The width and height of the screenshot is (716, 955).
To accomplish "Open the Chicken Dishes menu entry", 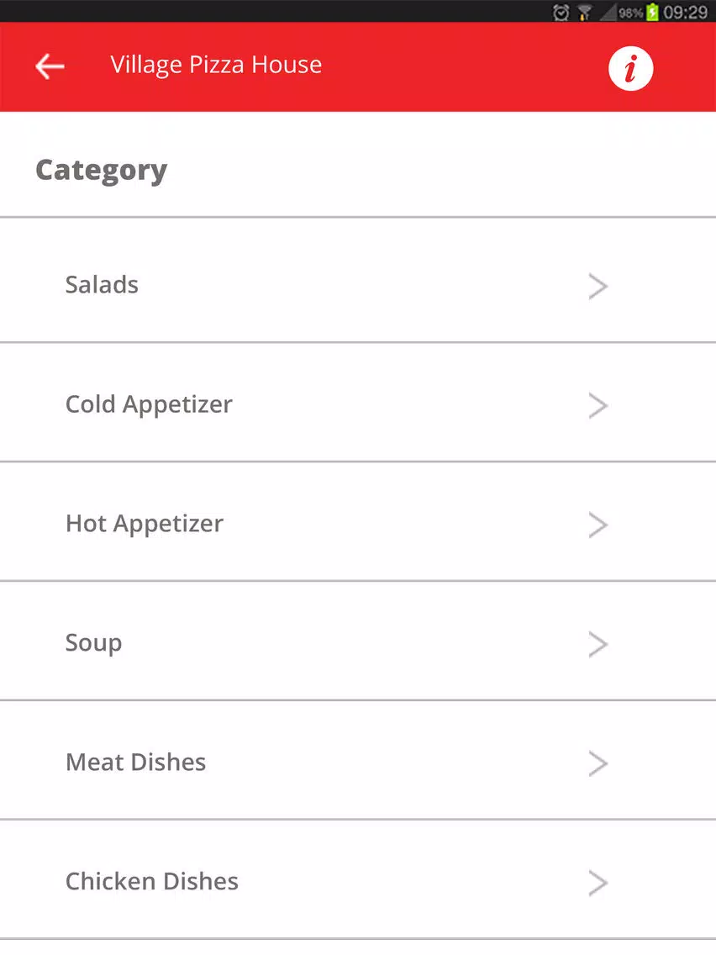I will pyautogui.click(x=358, y=880).
